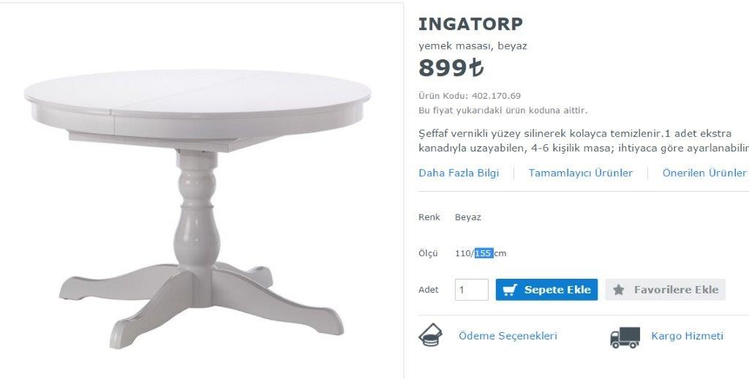
Task: Add the table to cart with Sepete Ekle
Action: [546, 290]
